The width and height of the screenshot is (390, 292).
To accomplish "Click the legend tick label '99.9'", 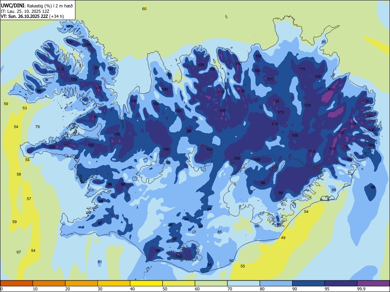I will (x=361, y=289).
